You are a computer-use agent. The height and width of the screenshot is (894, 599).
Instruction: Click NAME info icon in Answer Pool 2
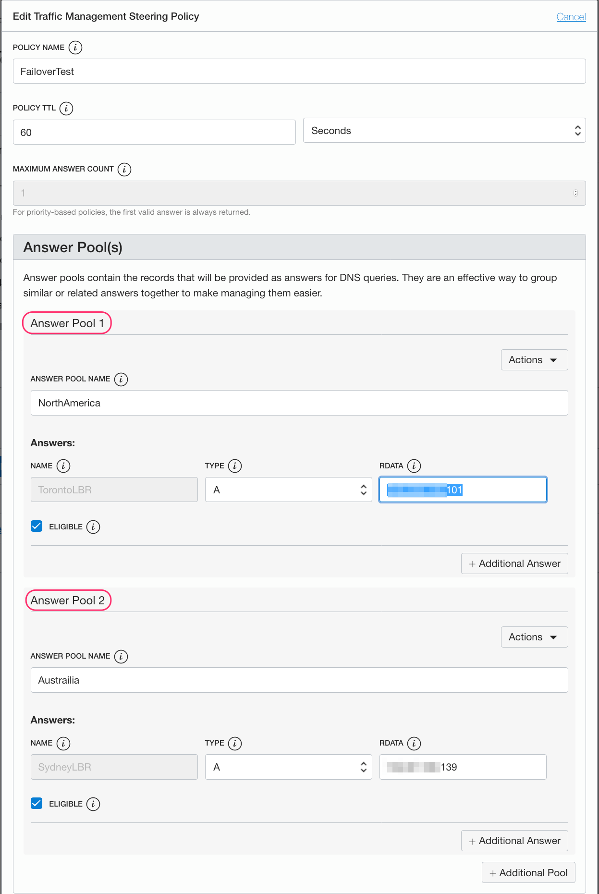63,744
